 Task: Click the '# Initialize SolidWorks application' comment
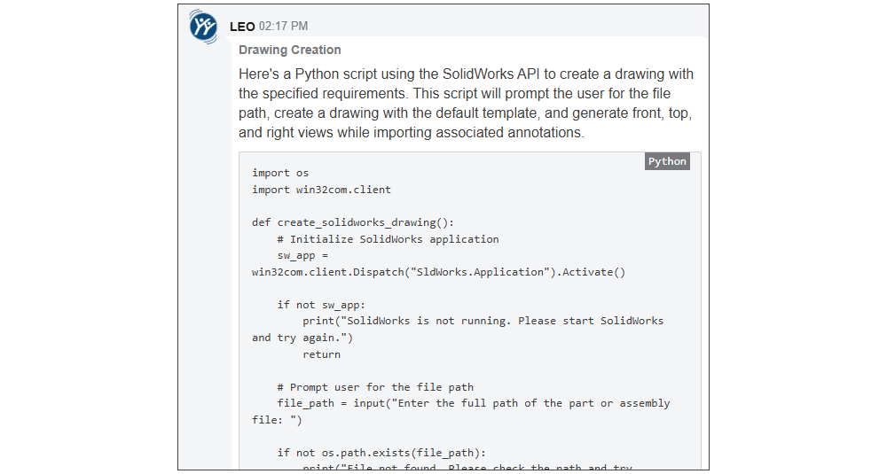click(389, 239)
